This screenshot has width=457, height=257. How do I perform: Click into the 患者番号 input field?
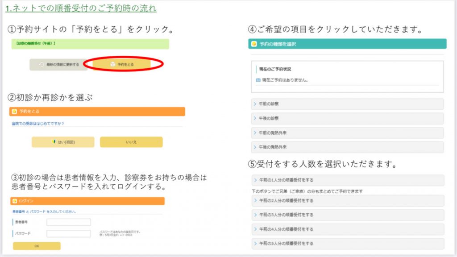(69, 222)
